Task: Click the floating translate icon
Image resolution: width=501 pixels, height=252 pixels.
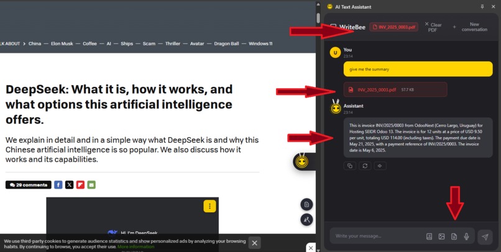Action: (x=306, y=220)
